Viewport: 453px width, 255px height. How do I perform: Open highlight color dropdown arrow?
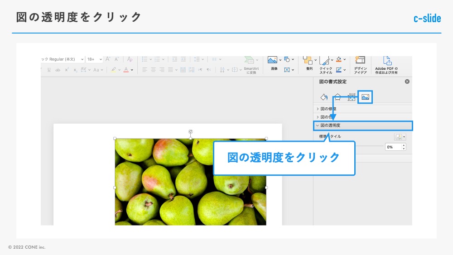pos(119,70)
